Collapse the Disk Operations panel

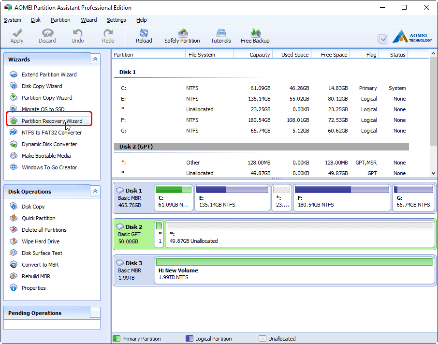[95, 191]
